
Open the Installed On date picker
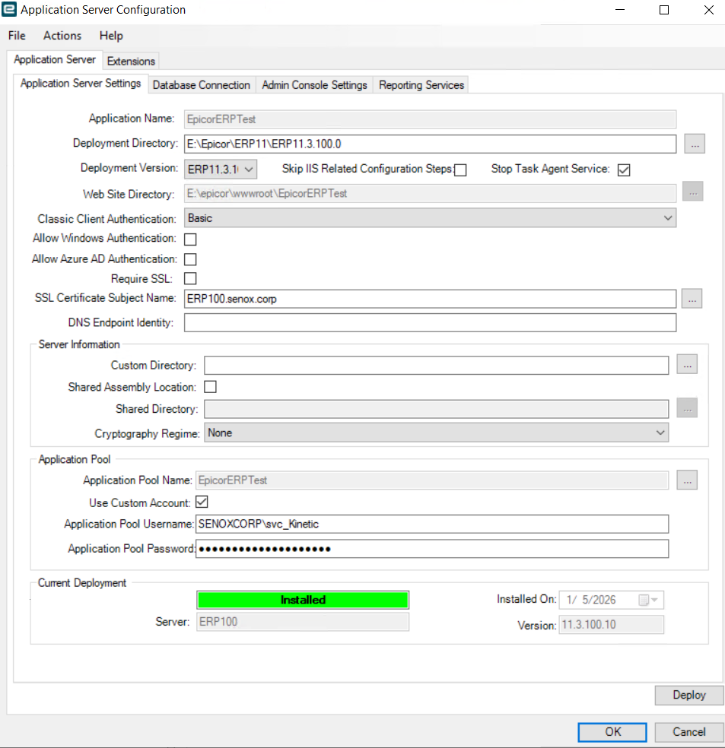tap(652, 600)
